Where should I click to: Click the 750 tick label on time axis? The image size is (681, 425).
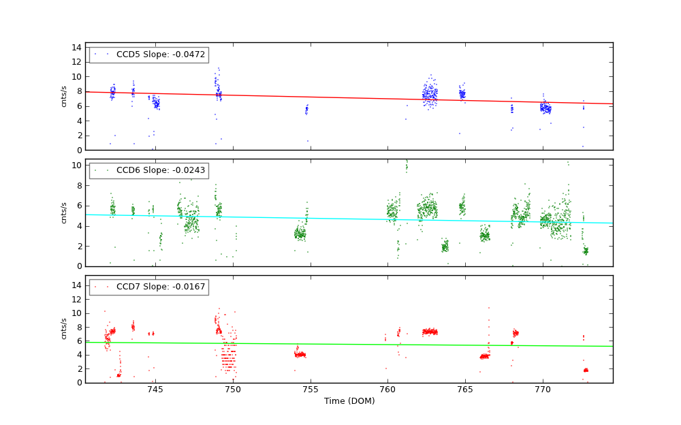233,390
